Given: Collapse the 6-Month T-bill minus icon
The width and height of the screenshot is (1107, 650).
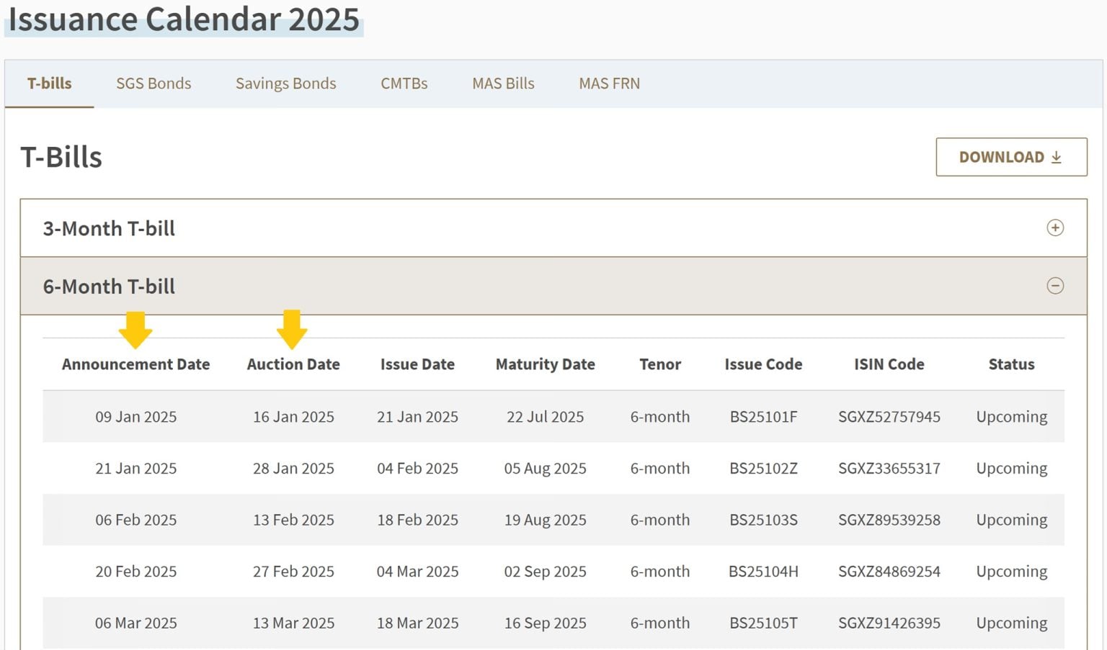Looking at the screenshot, I should pyautogui.click(x=1054, y=286).
